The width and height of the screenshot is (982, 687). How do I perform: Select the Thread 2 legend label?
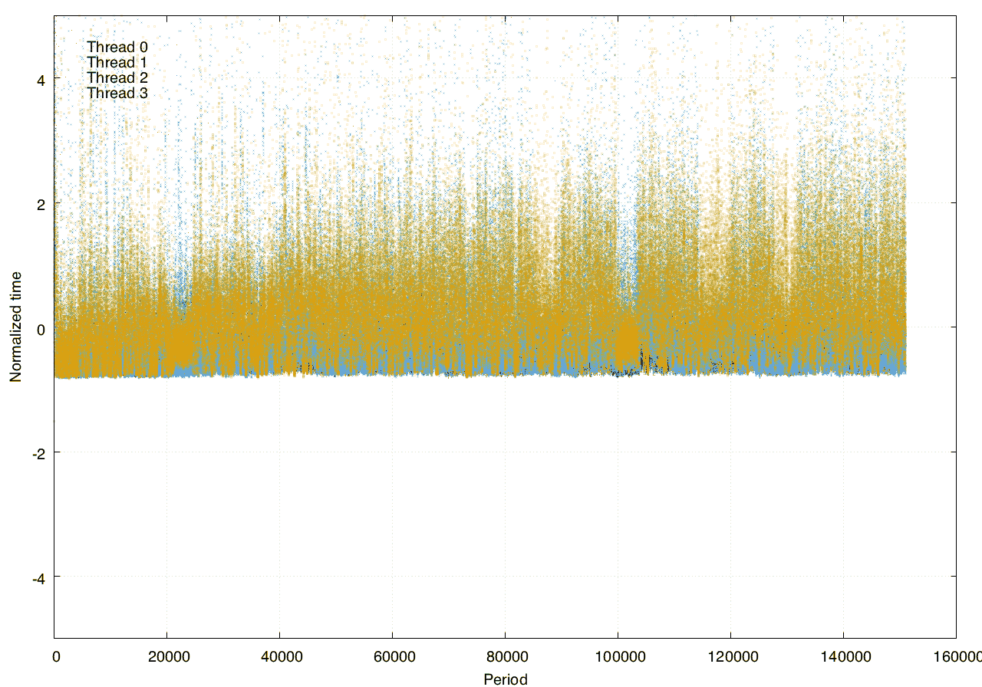[117, 78]
